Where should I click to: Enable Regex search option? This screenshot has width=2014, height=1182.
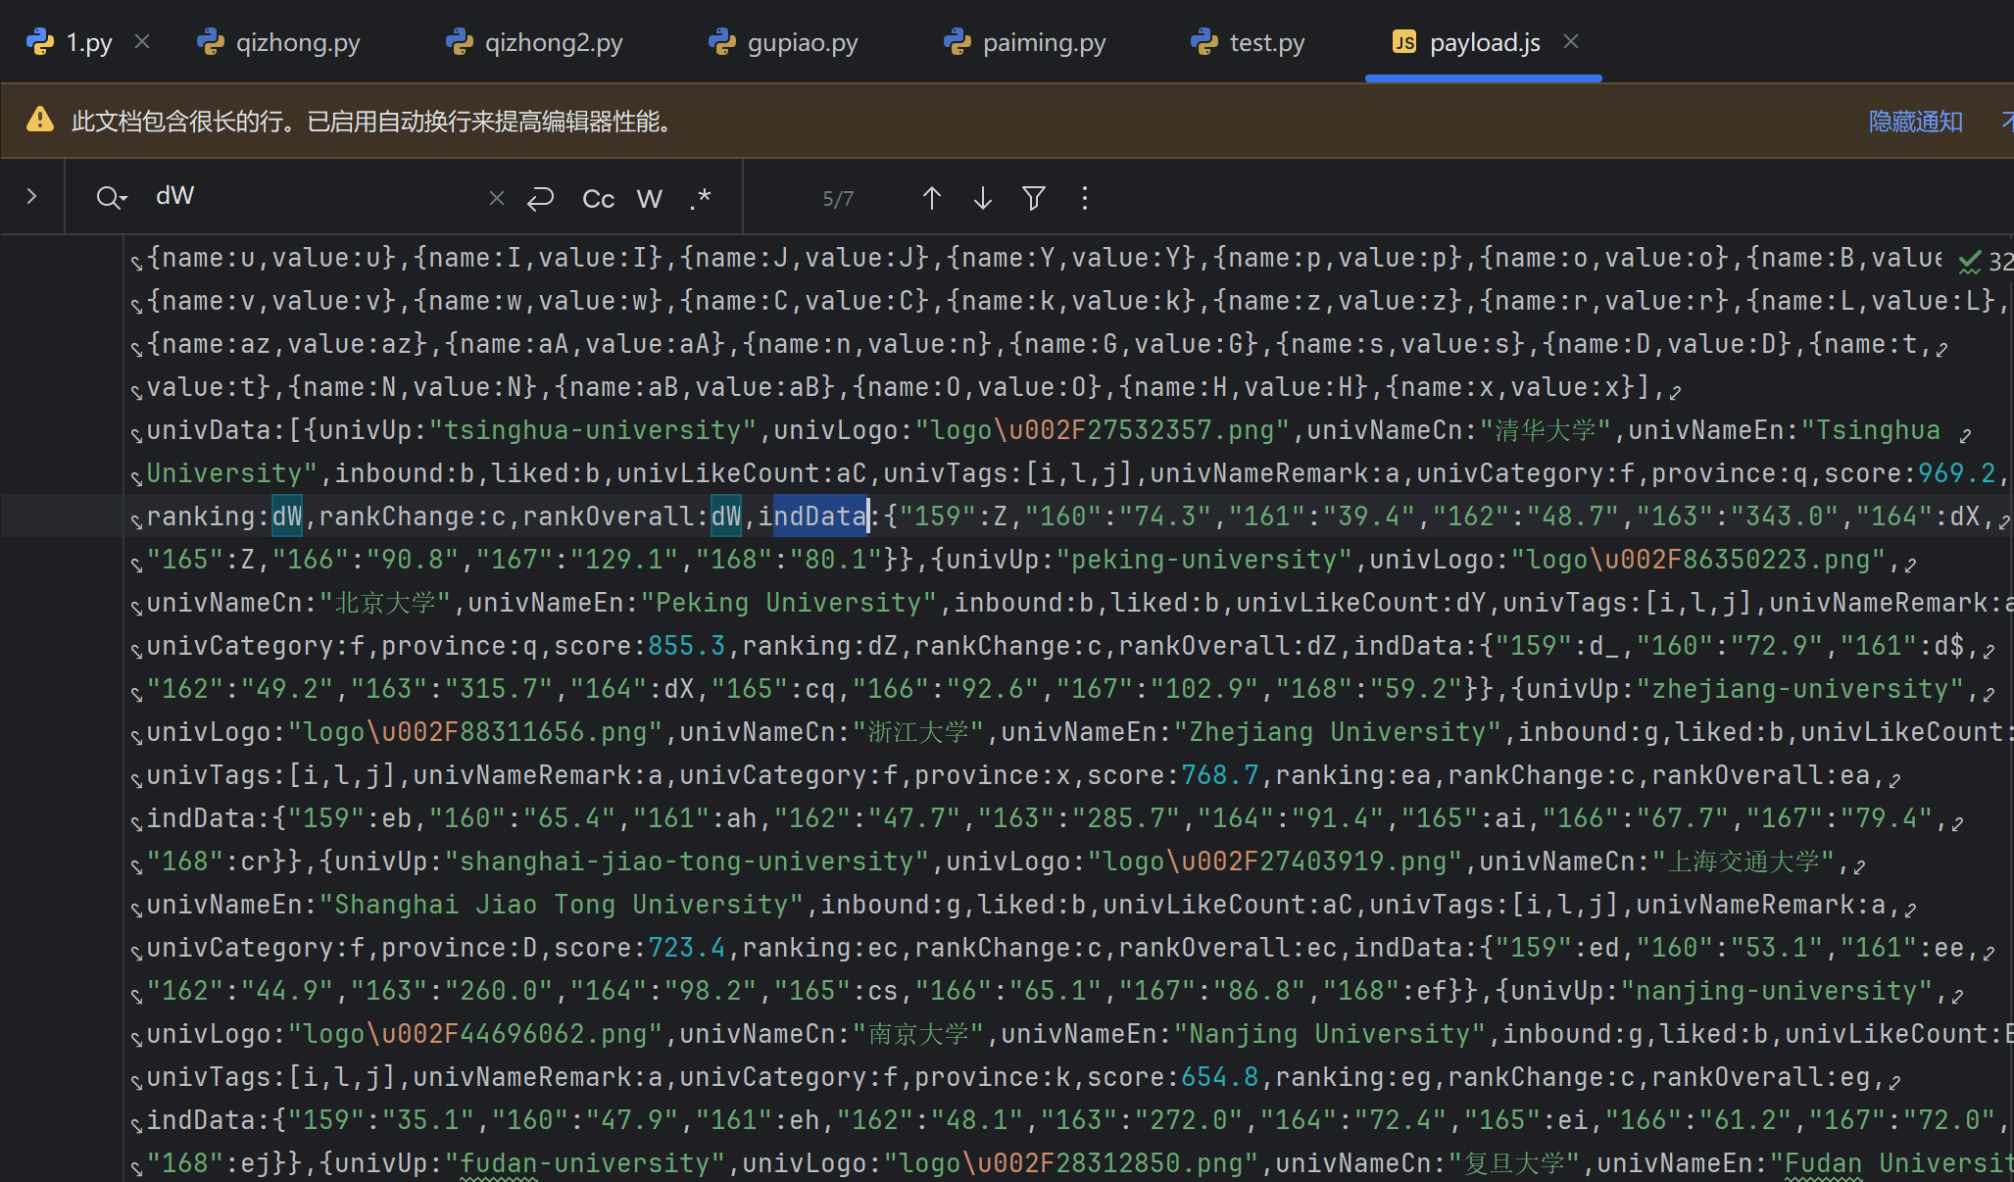700,199
